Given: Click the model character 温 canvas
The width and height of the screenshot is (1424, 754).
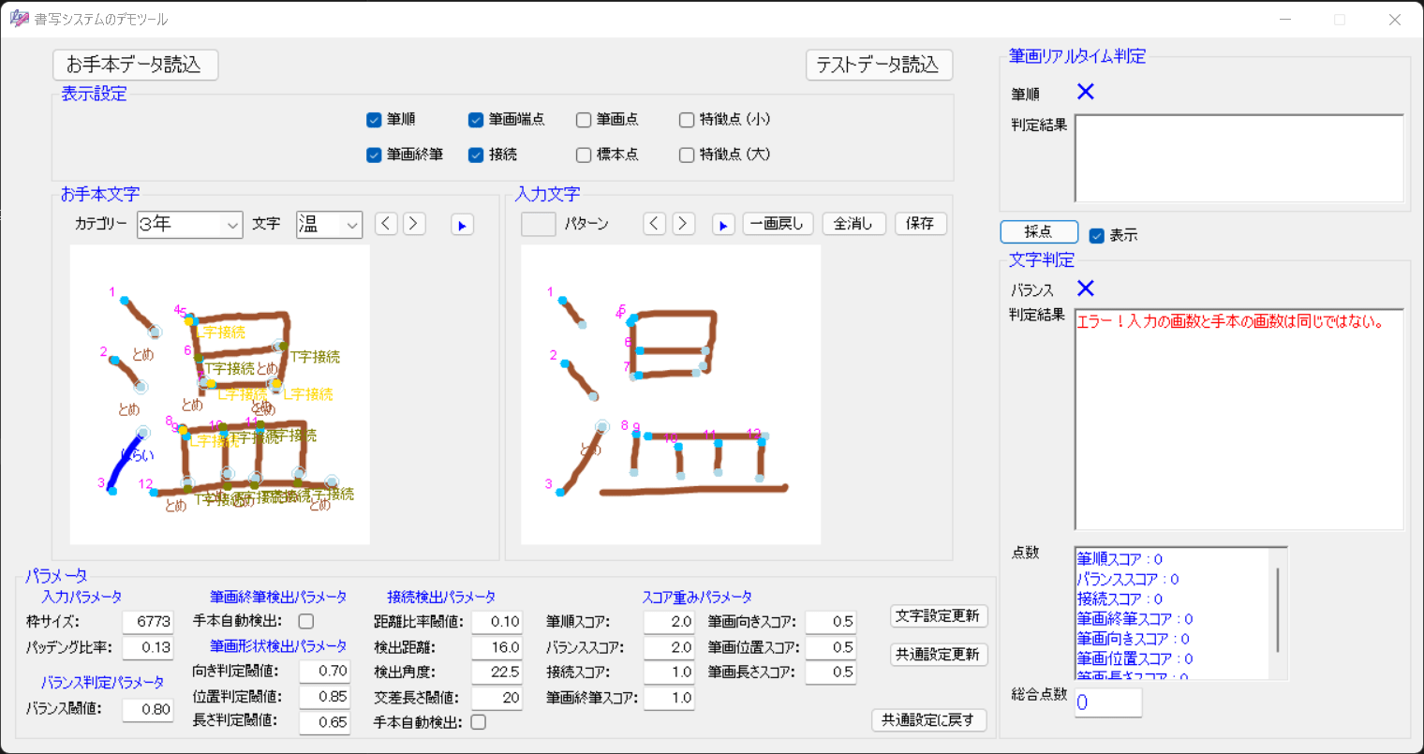Looking at the screenshot, I should [x=220, y=394].
